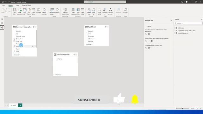Open Manage roles for security
The height and width of the screenshot is (114, 203).
89,11
